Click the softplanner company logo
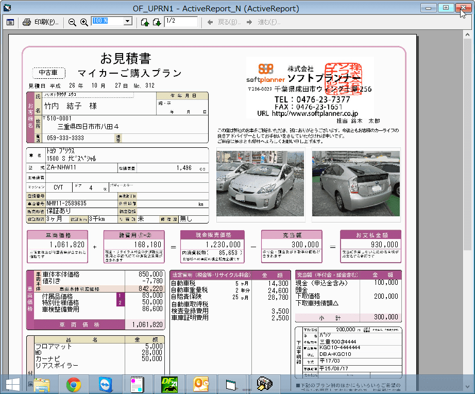This screenshot has height=394, width=475. tap(266, 74)
